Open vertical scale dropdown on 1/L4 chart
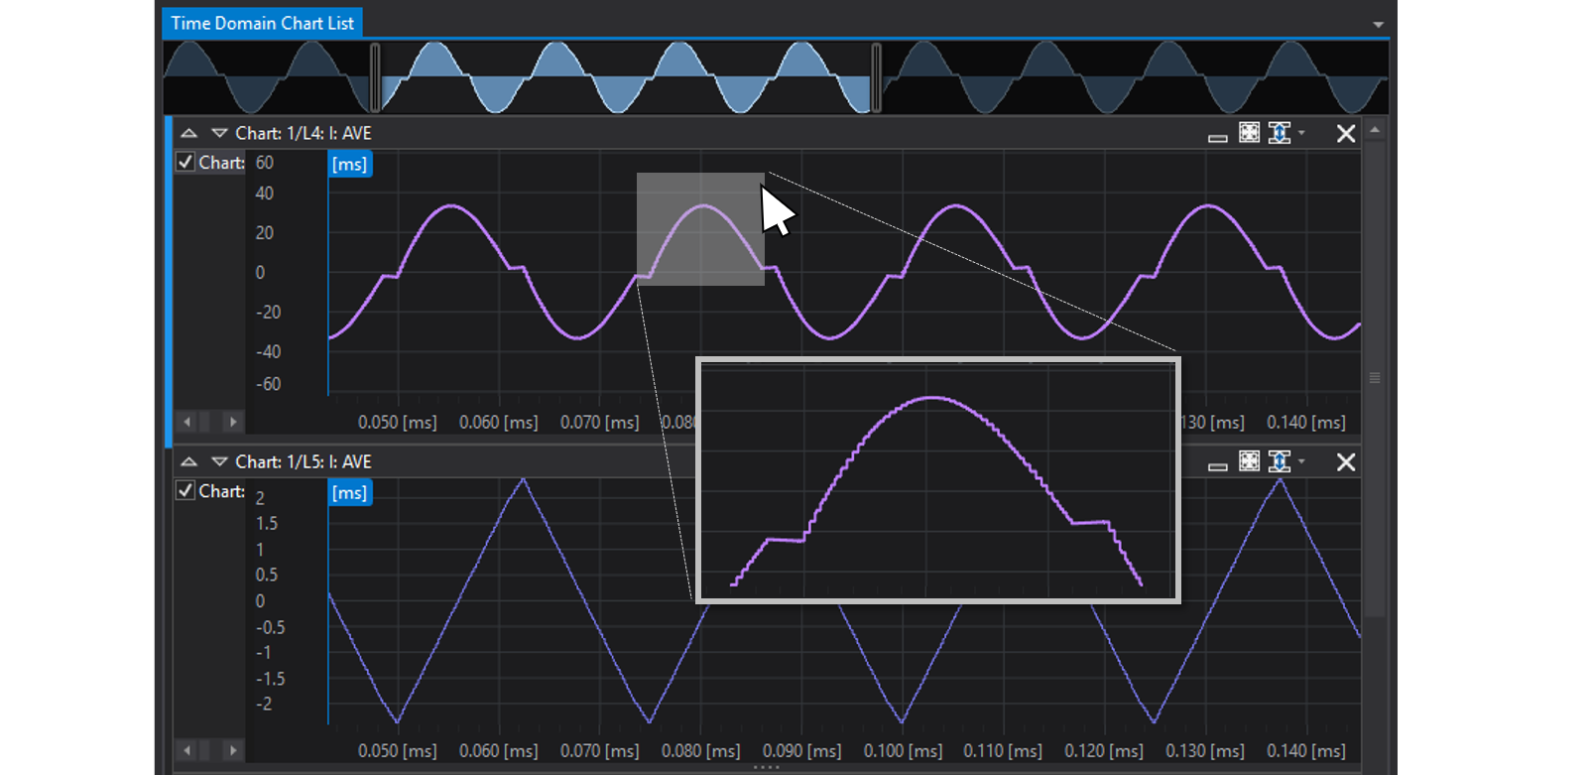 tap(1301, 133)
